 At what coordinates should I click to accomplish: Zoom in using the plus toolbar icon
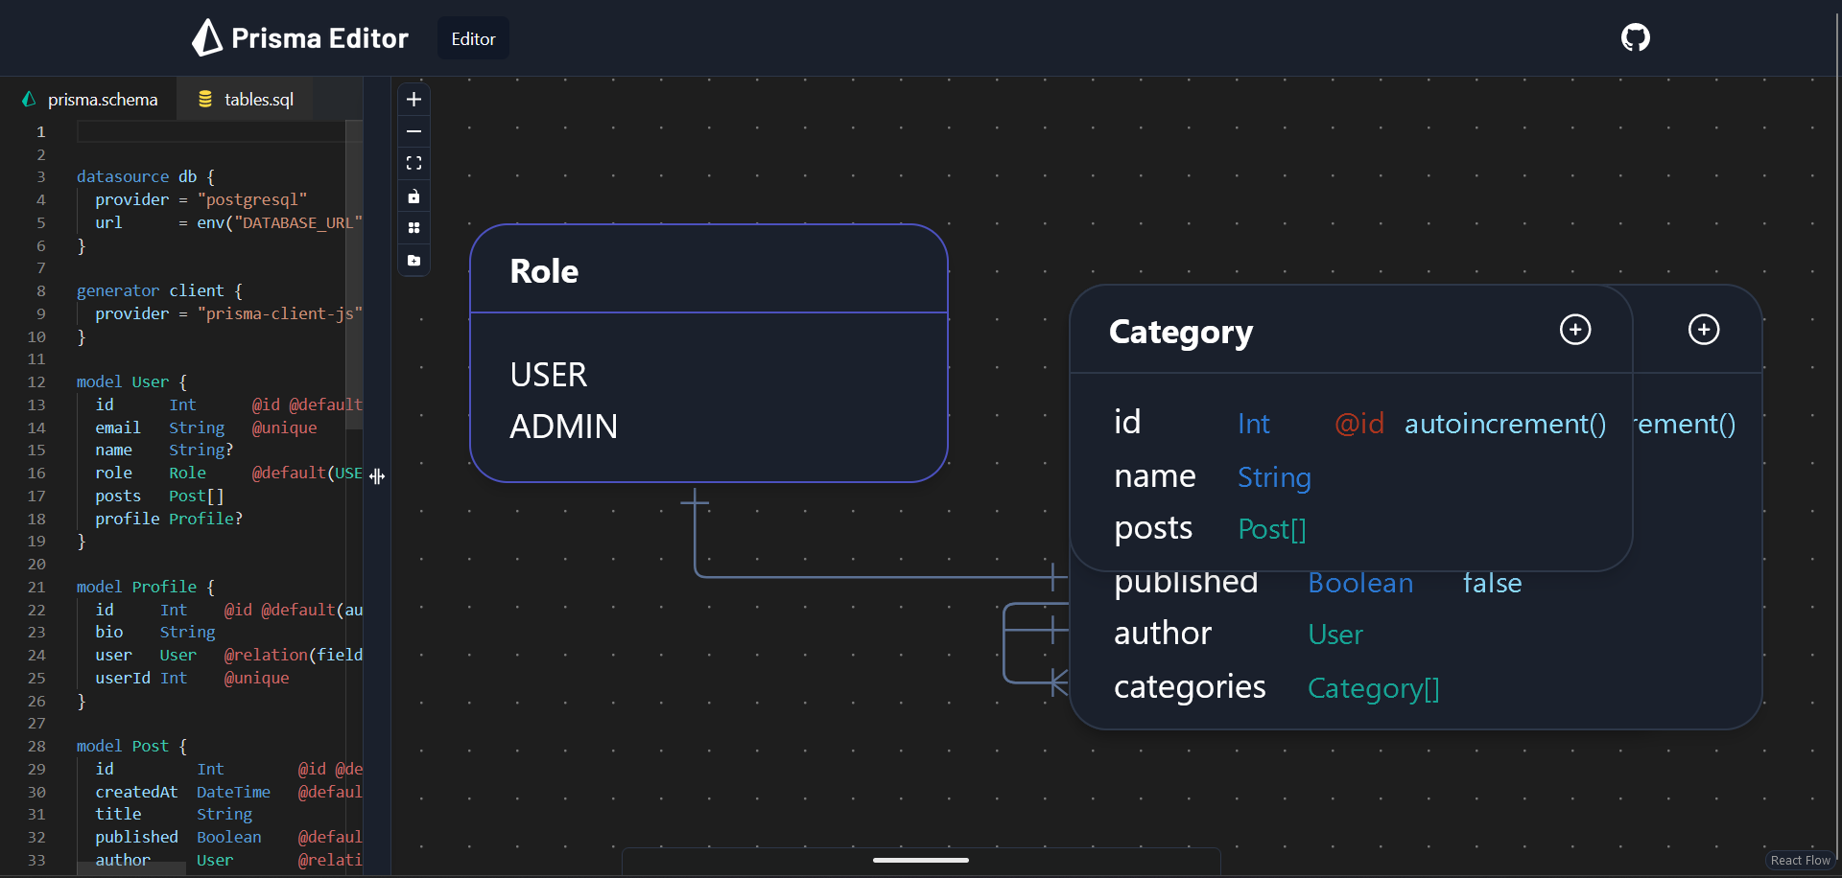tap(413, 99)
